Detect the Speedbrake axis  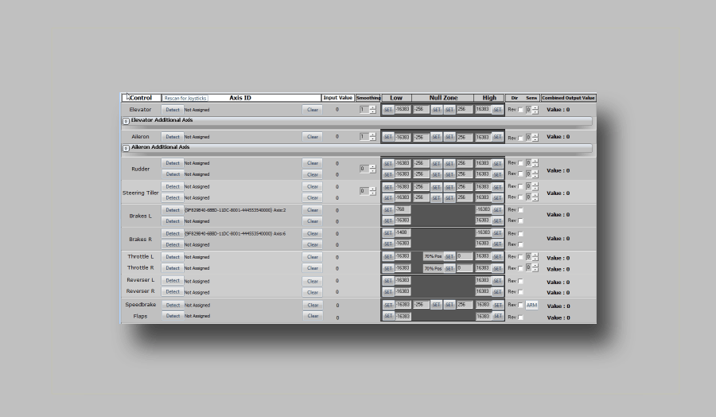point(173,305)
